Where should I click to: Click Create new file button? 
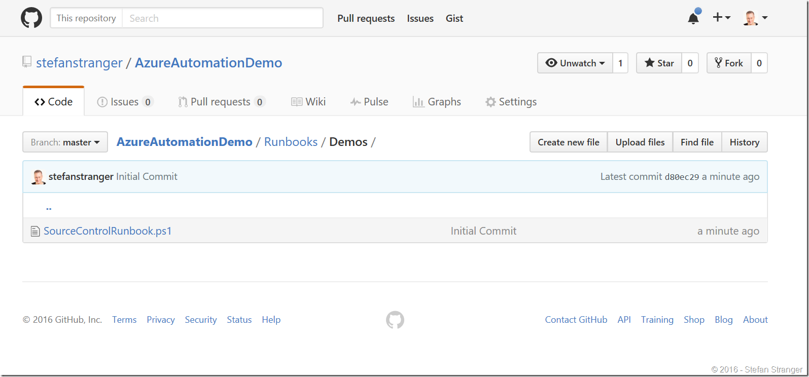(x=569, y=142)
